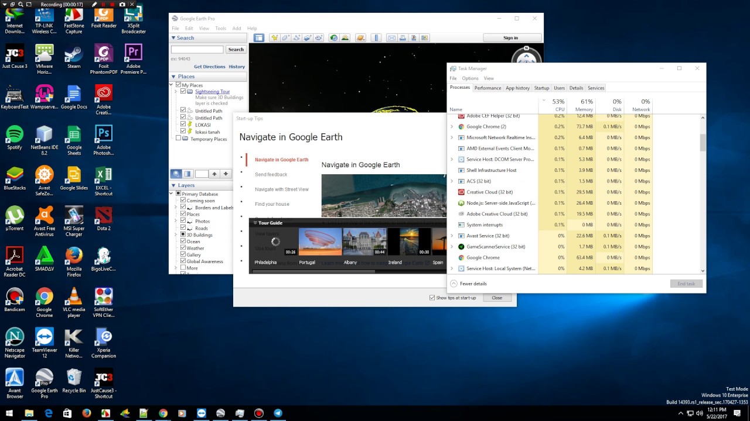Uncheck the Weather layer checkbox
Viewport: 750px width, 421px height.
183,248
